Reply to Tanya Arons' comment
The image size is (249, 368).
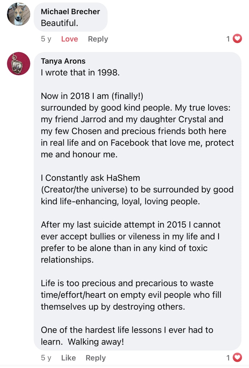tap(95, 358)
